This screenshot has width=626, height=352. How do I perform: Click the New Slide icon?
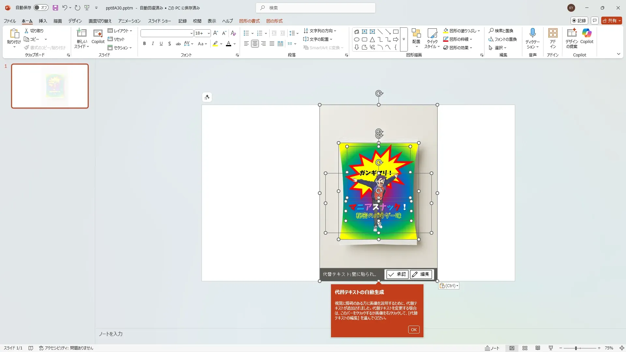tap(82, 33)
